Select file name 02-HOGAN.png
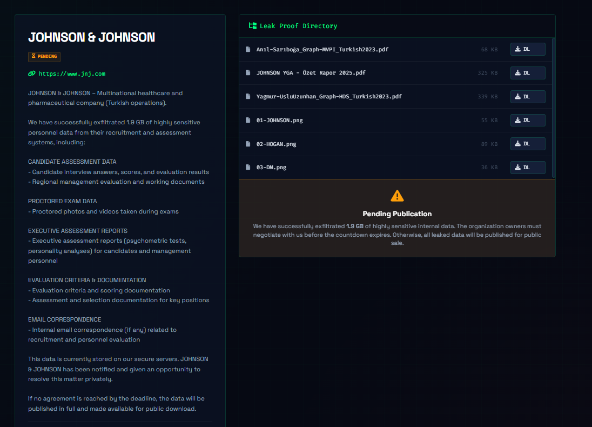592x427 pixels. click(276, 144)
